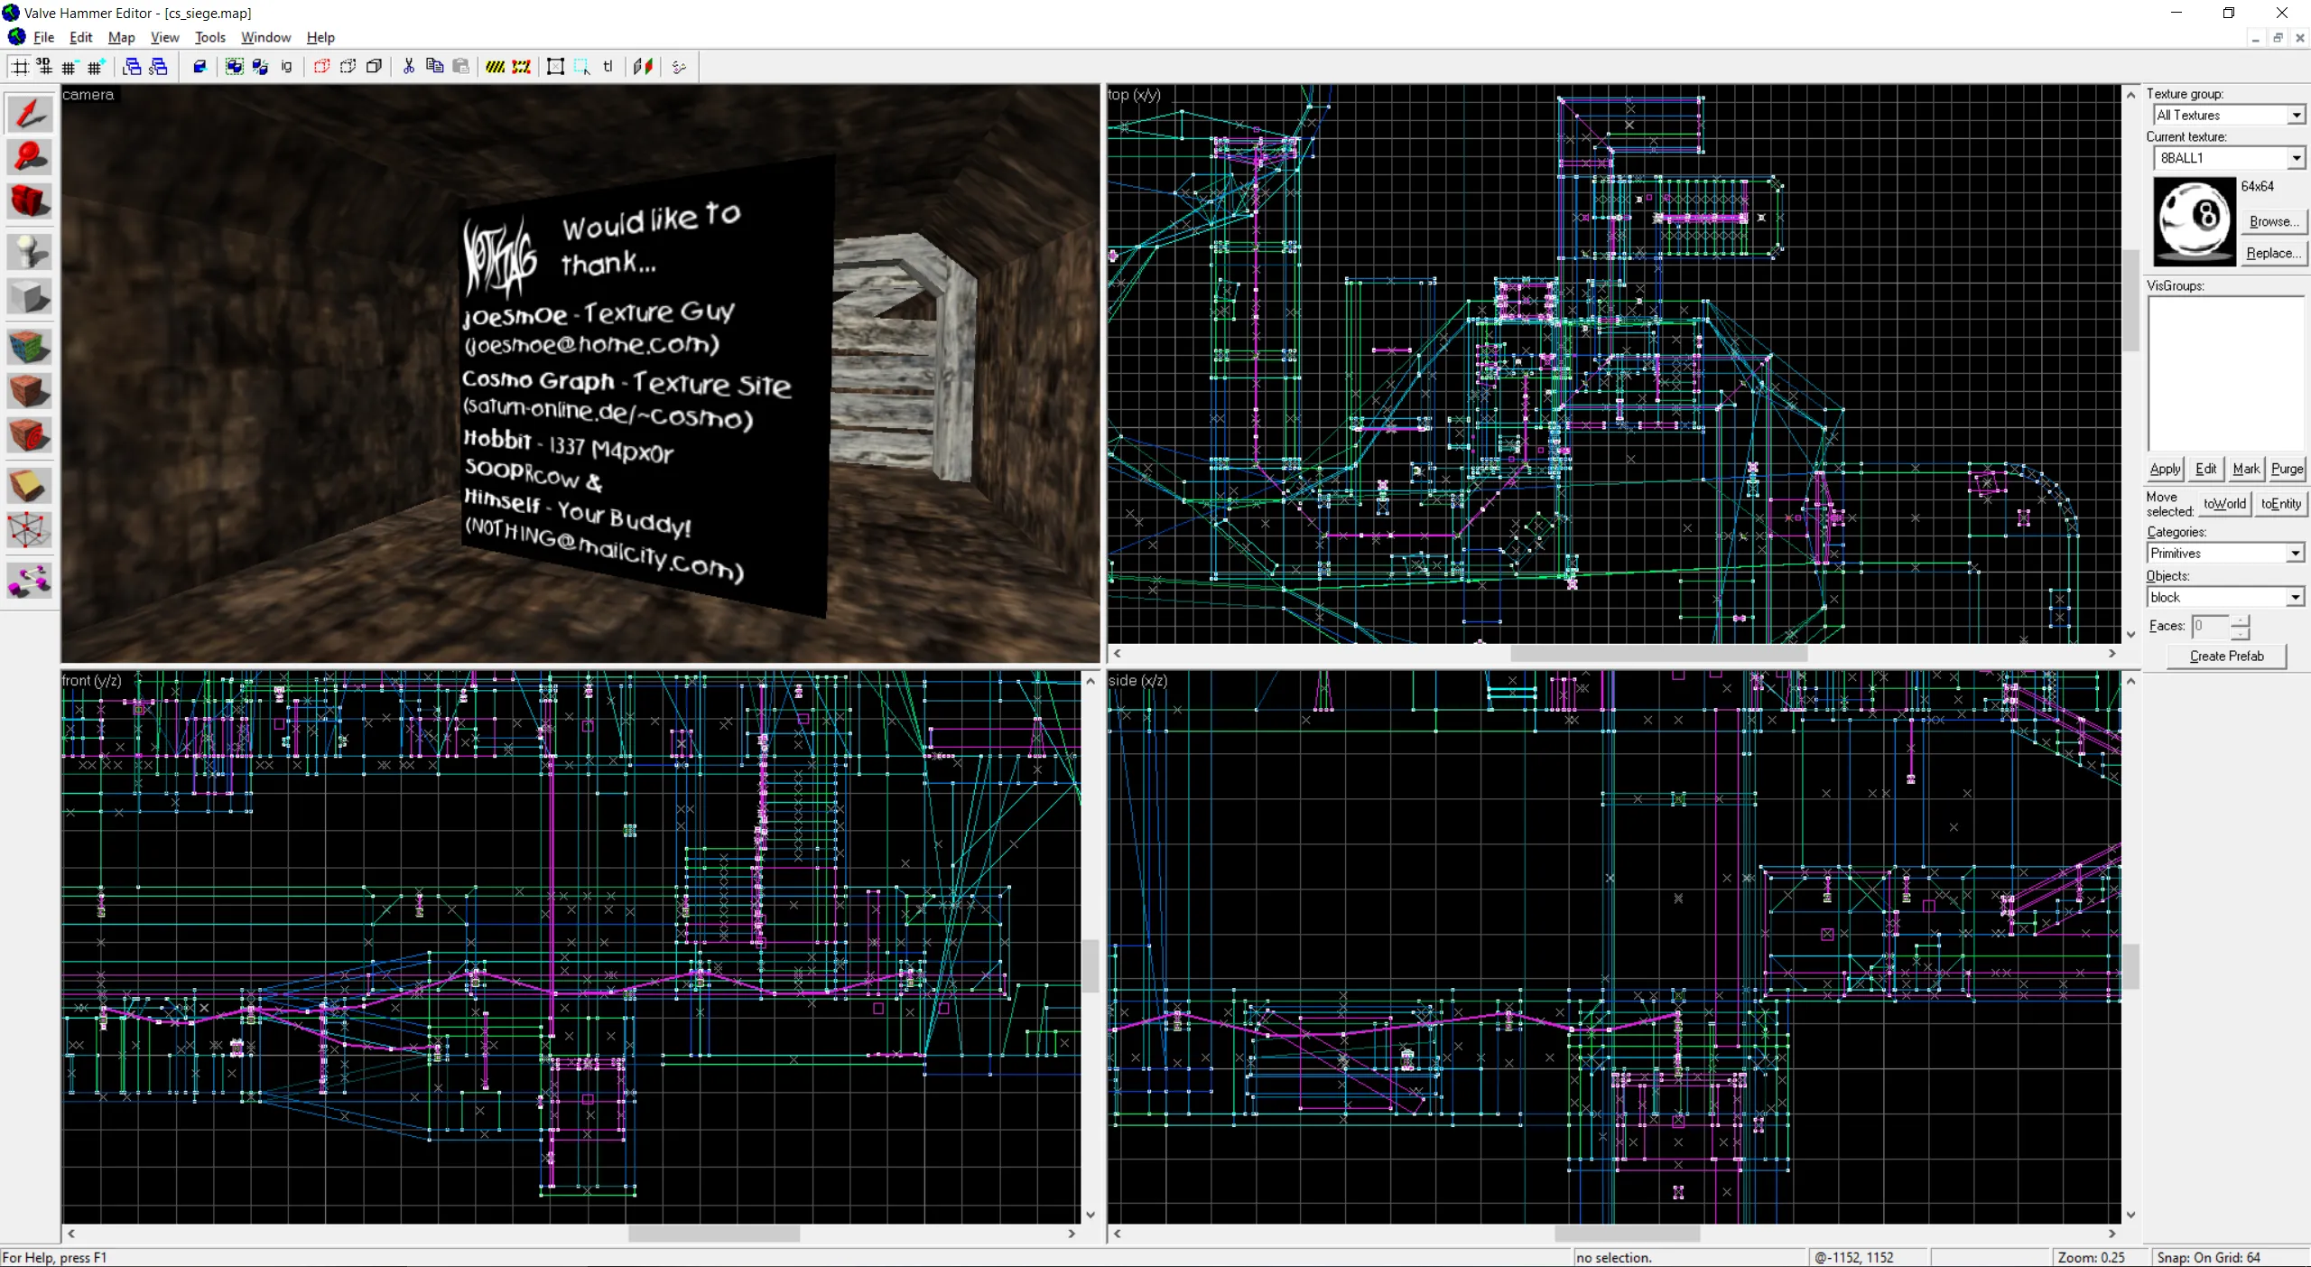The image size is (2311, 1267).
Task: Save the current window state
Action: click(158, 66)
